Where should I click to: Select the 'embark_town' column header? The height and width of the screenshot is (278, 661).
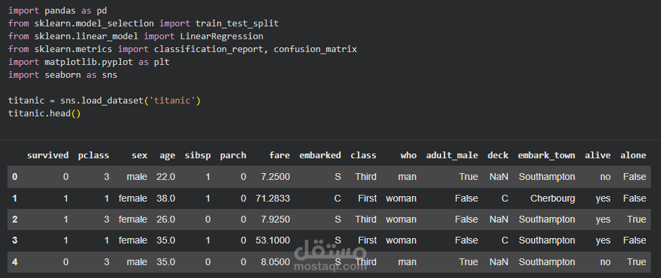(x=547, y=156)
